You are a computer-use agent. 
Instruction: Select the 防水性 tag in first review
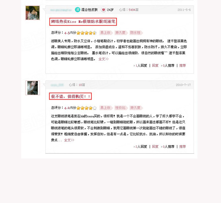[x=136, y=33]
